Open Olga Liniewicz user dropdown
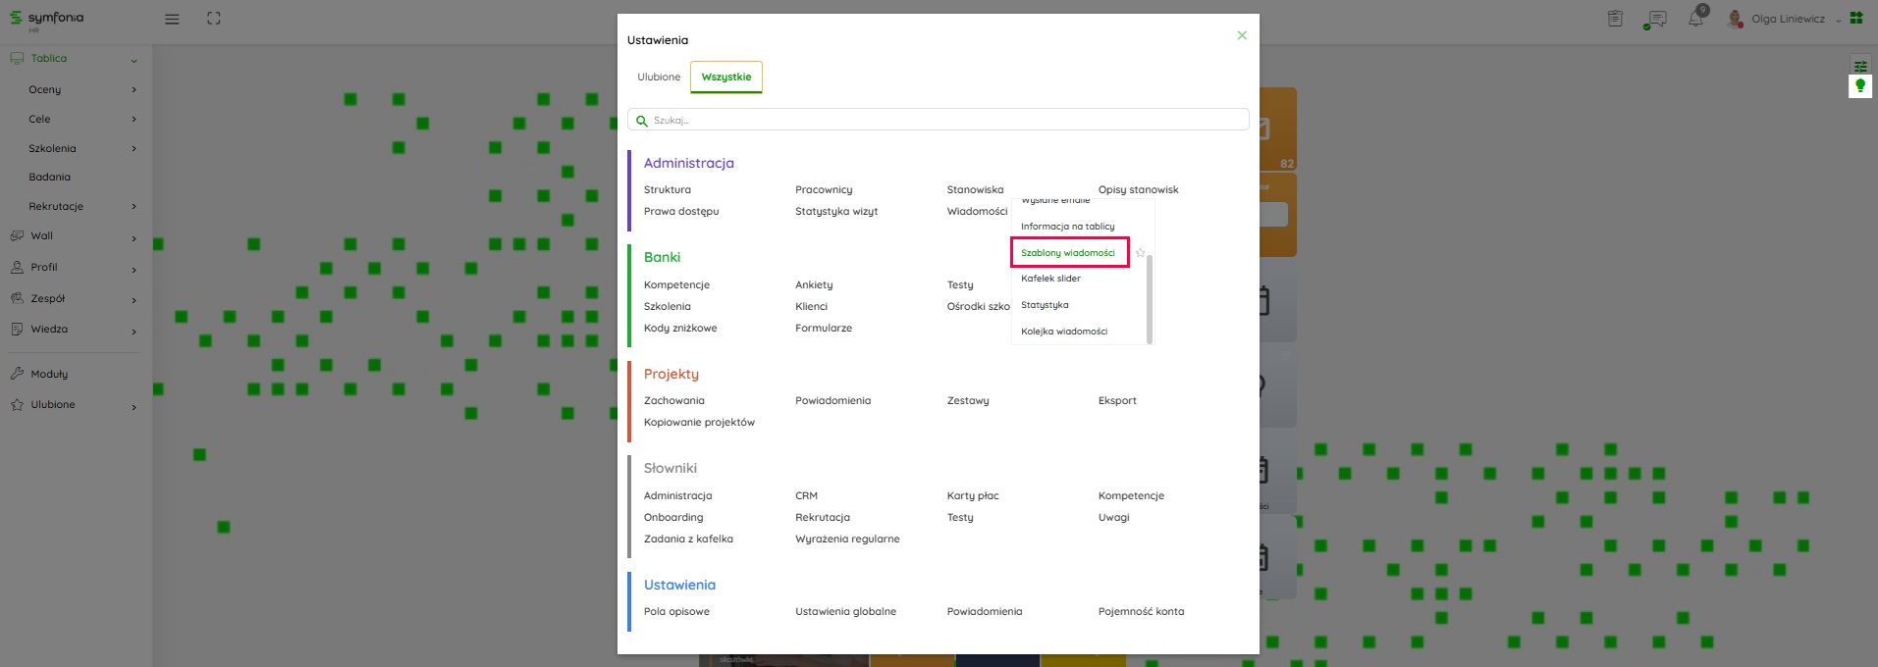1878x667 pixels. 1788,19
